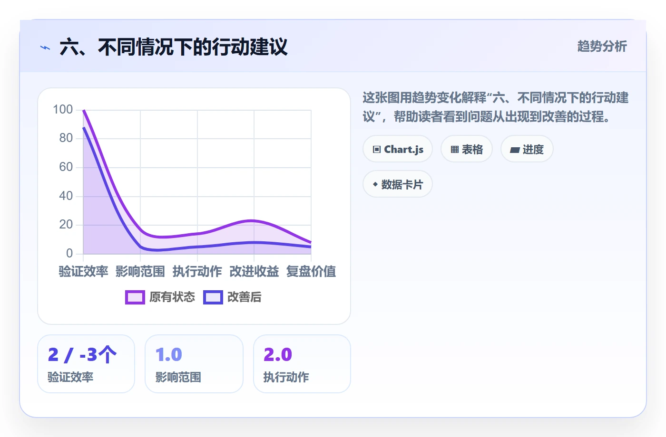Click the 影响范围 x-axis label
This screenshot has width=666, height=437.
point(140,272)
